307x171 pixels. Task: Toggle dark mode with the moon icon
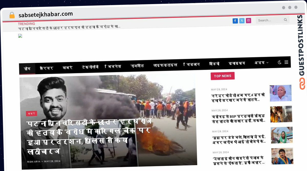click(x=279, y=62)
